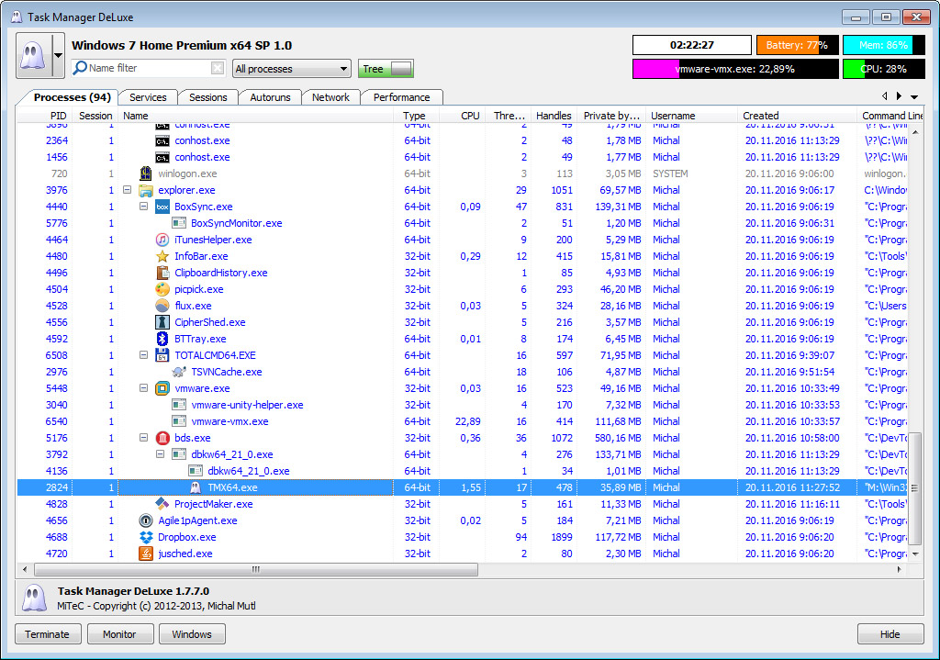Viewport: 940px width, 660px height.
Task: Switch to the Services tab
Action: 148,97
